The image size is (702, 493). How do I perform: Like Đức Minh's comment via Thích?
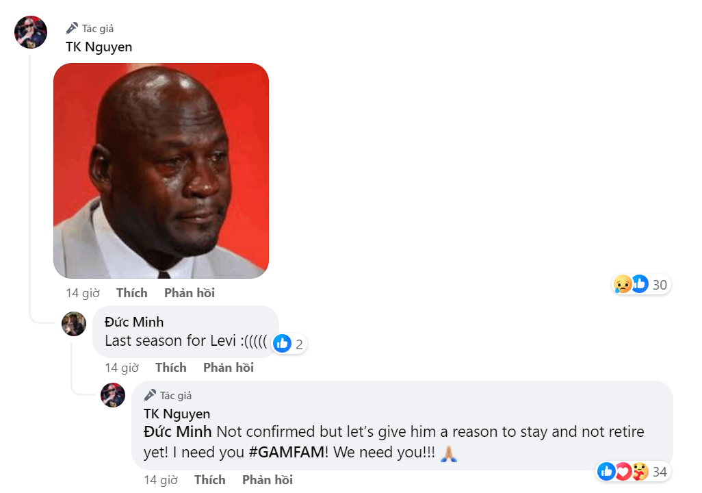pyautogui.click(x=170, y=368)
